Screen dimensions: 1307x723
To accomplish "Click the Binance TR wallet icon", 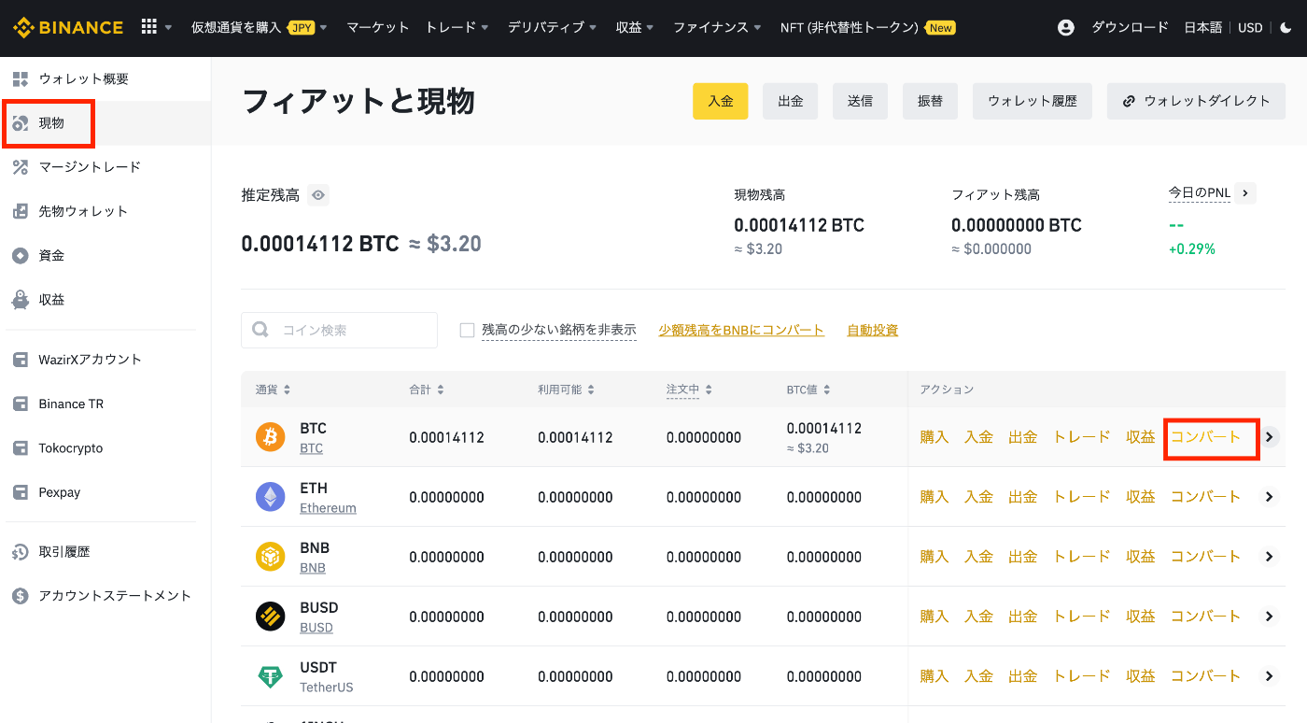I will [x=21, y=404].
